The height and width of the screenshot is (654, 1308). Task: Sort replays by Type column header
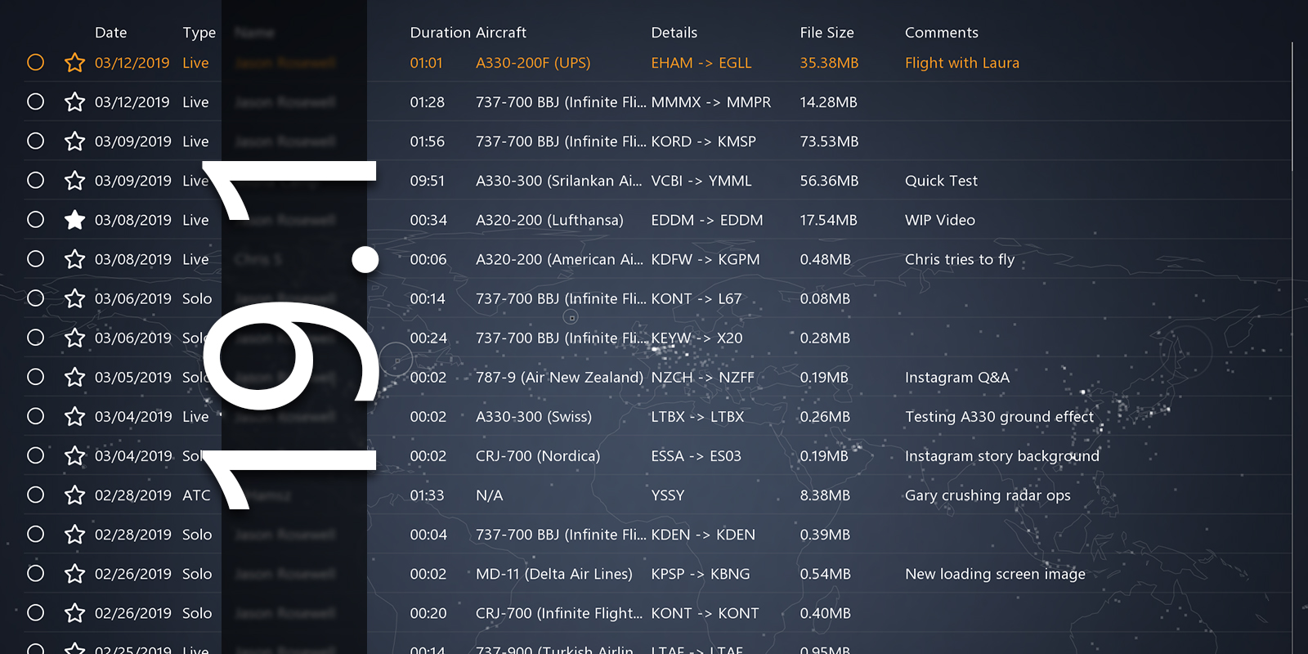199,33
